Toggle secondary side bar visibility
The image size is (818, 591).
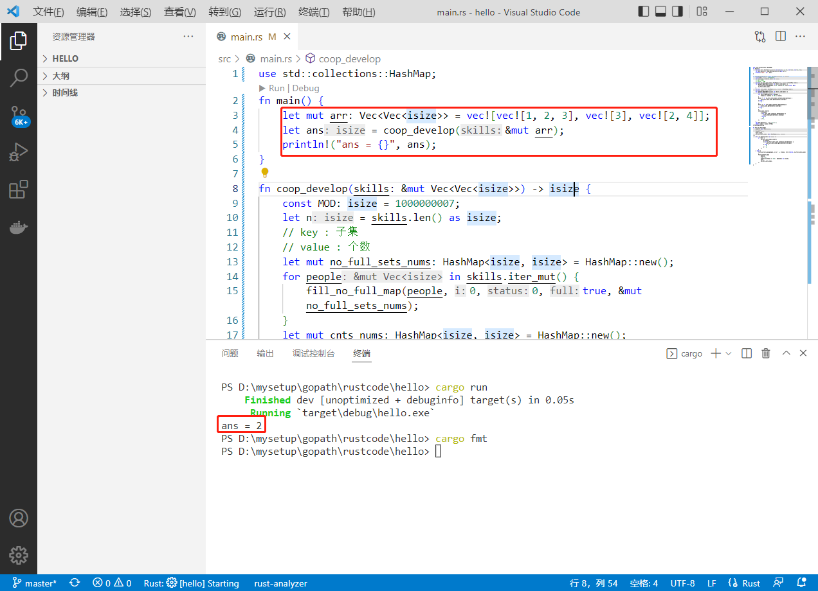(x=677, y=12)
